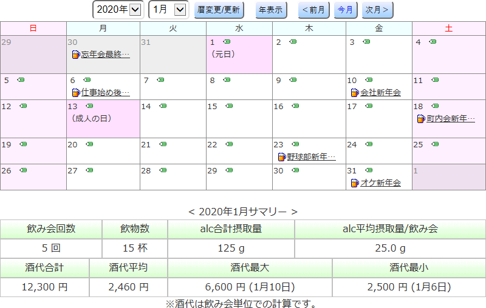
Task: Advance to next month with 次月>
Action: click(377, 10)
